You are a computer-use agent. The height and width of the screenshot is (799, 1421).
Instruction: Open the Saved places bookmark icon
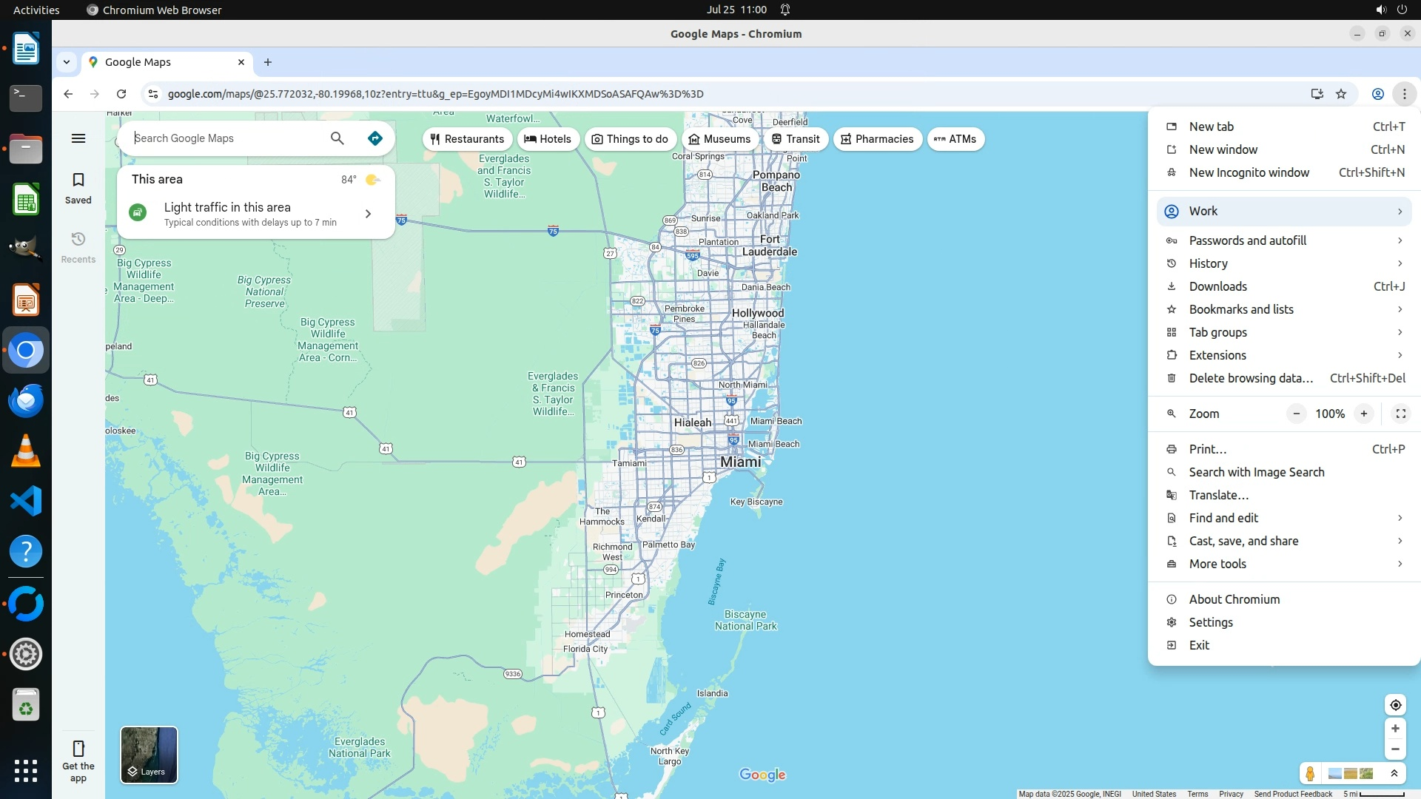78,187
